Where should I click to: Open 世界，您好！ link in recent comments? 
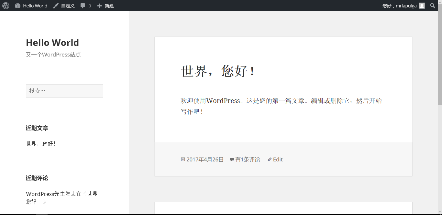63,198
